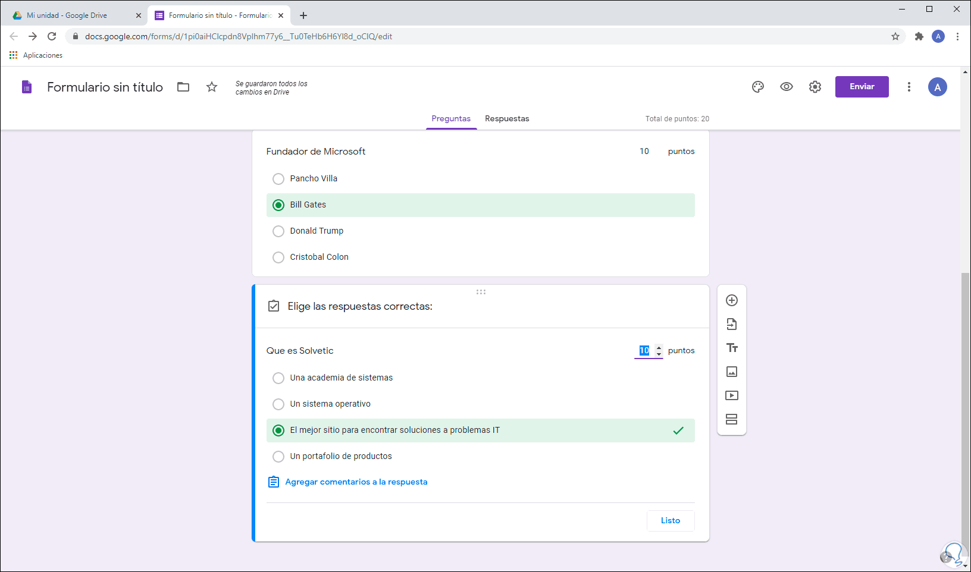The height and width of the screenshot is (572, 971).
Task: Open the Chrome extensions puzzle icon
Action: coord(919,36)
